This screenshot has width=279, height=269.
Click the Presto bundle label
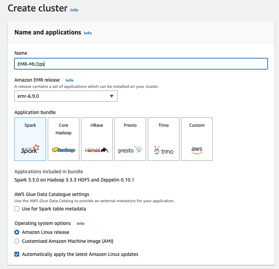pyautogui.click(x=130, y=125)
